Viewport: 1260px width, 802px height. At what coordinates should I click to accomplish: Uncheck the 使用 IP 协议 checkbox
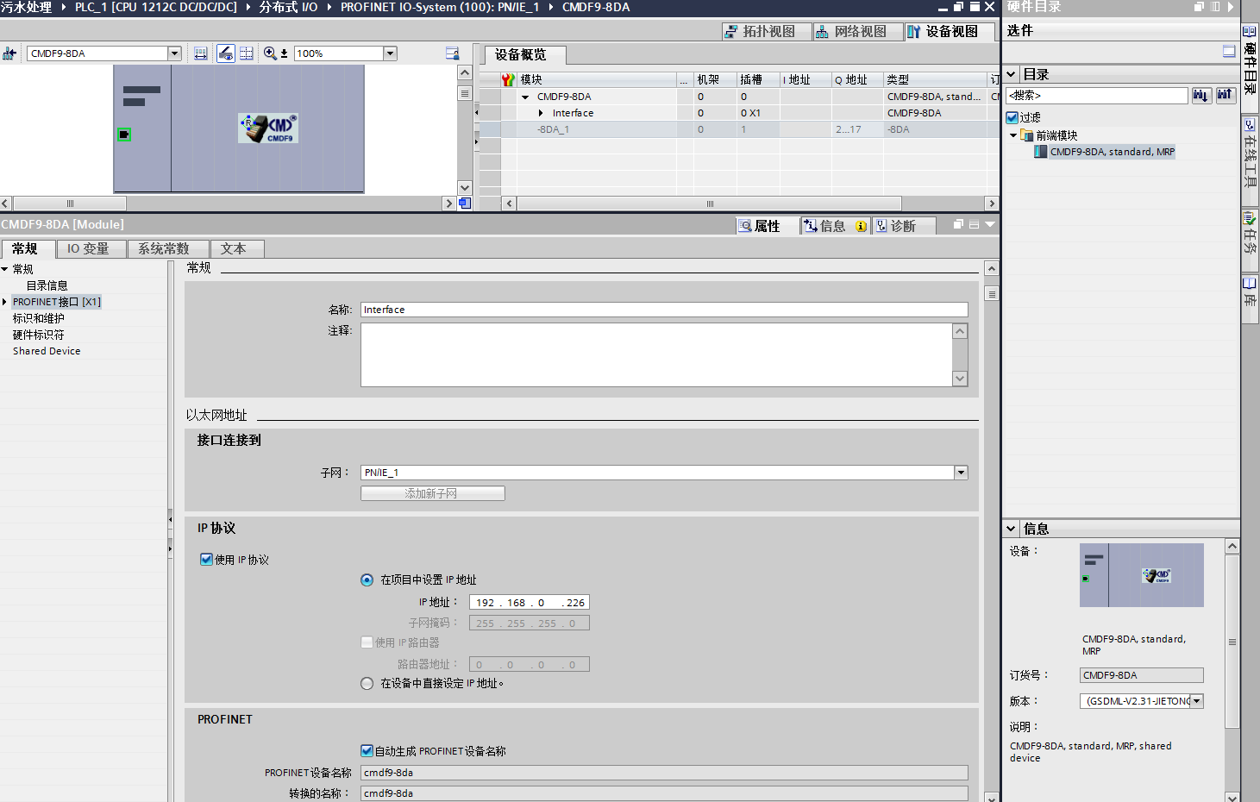207,560
